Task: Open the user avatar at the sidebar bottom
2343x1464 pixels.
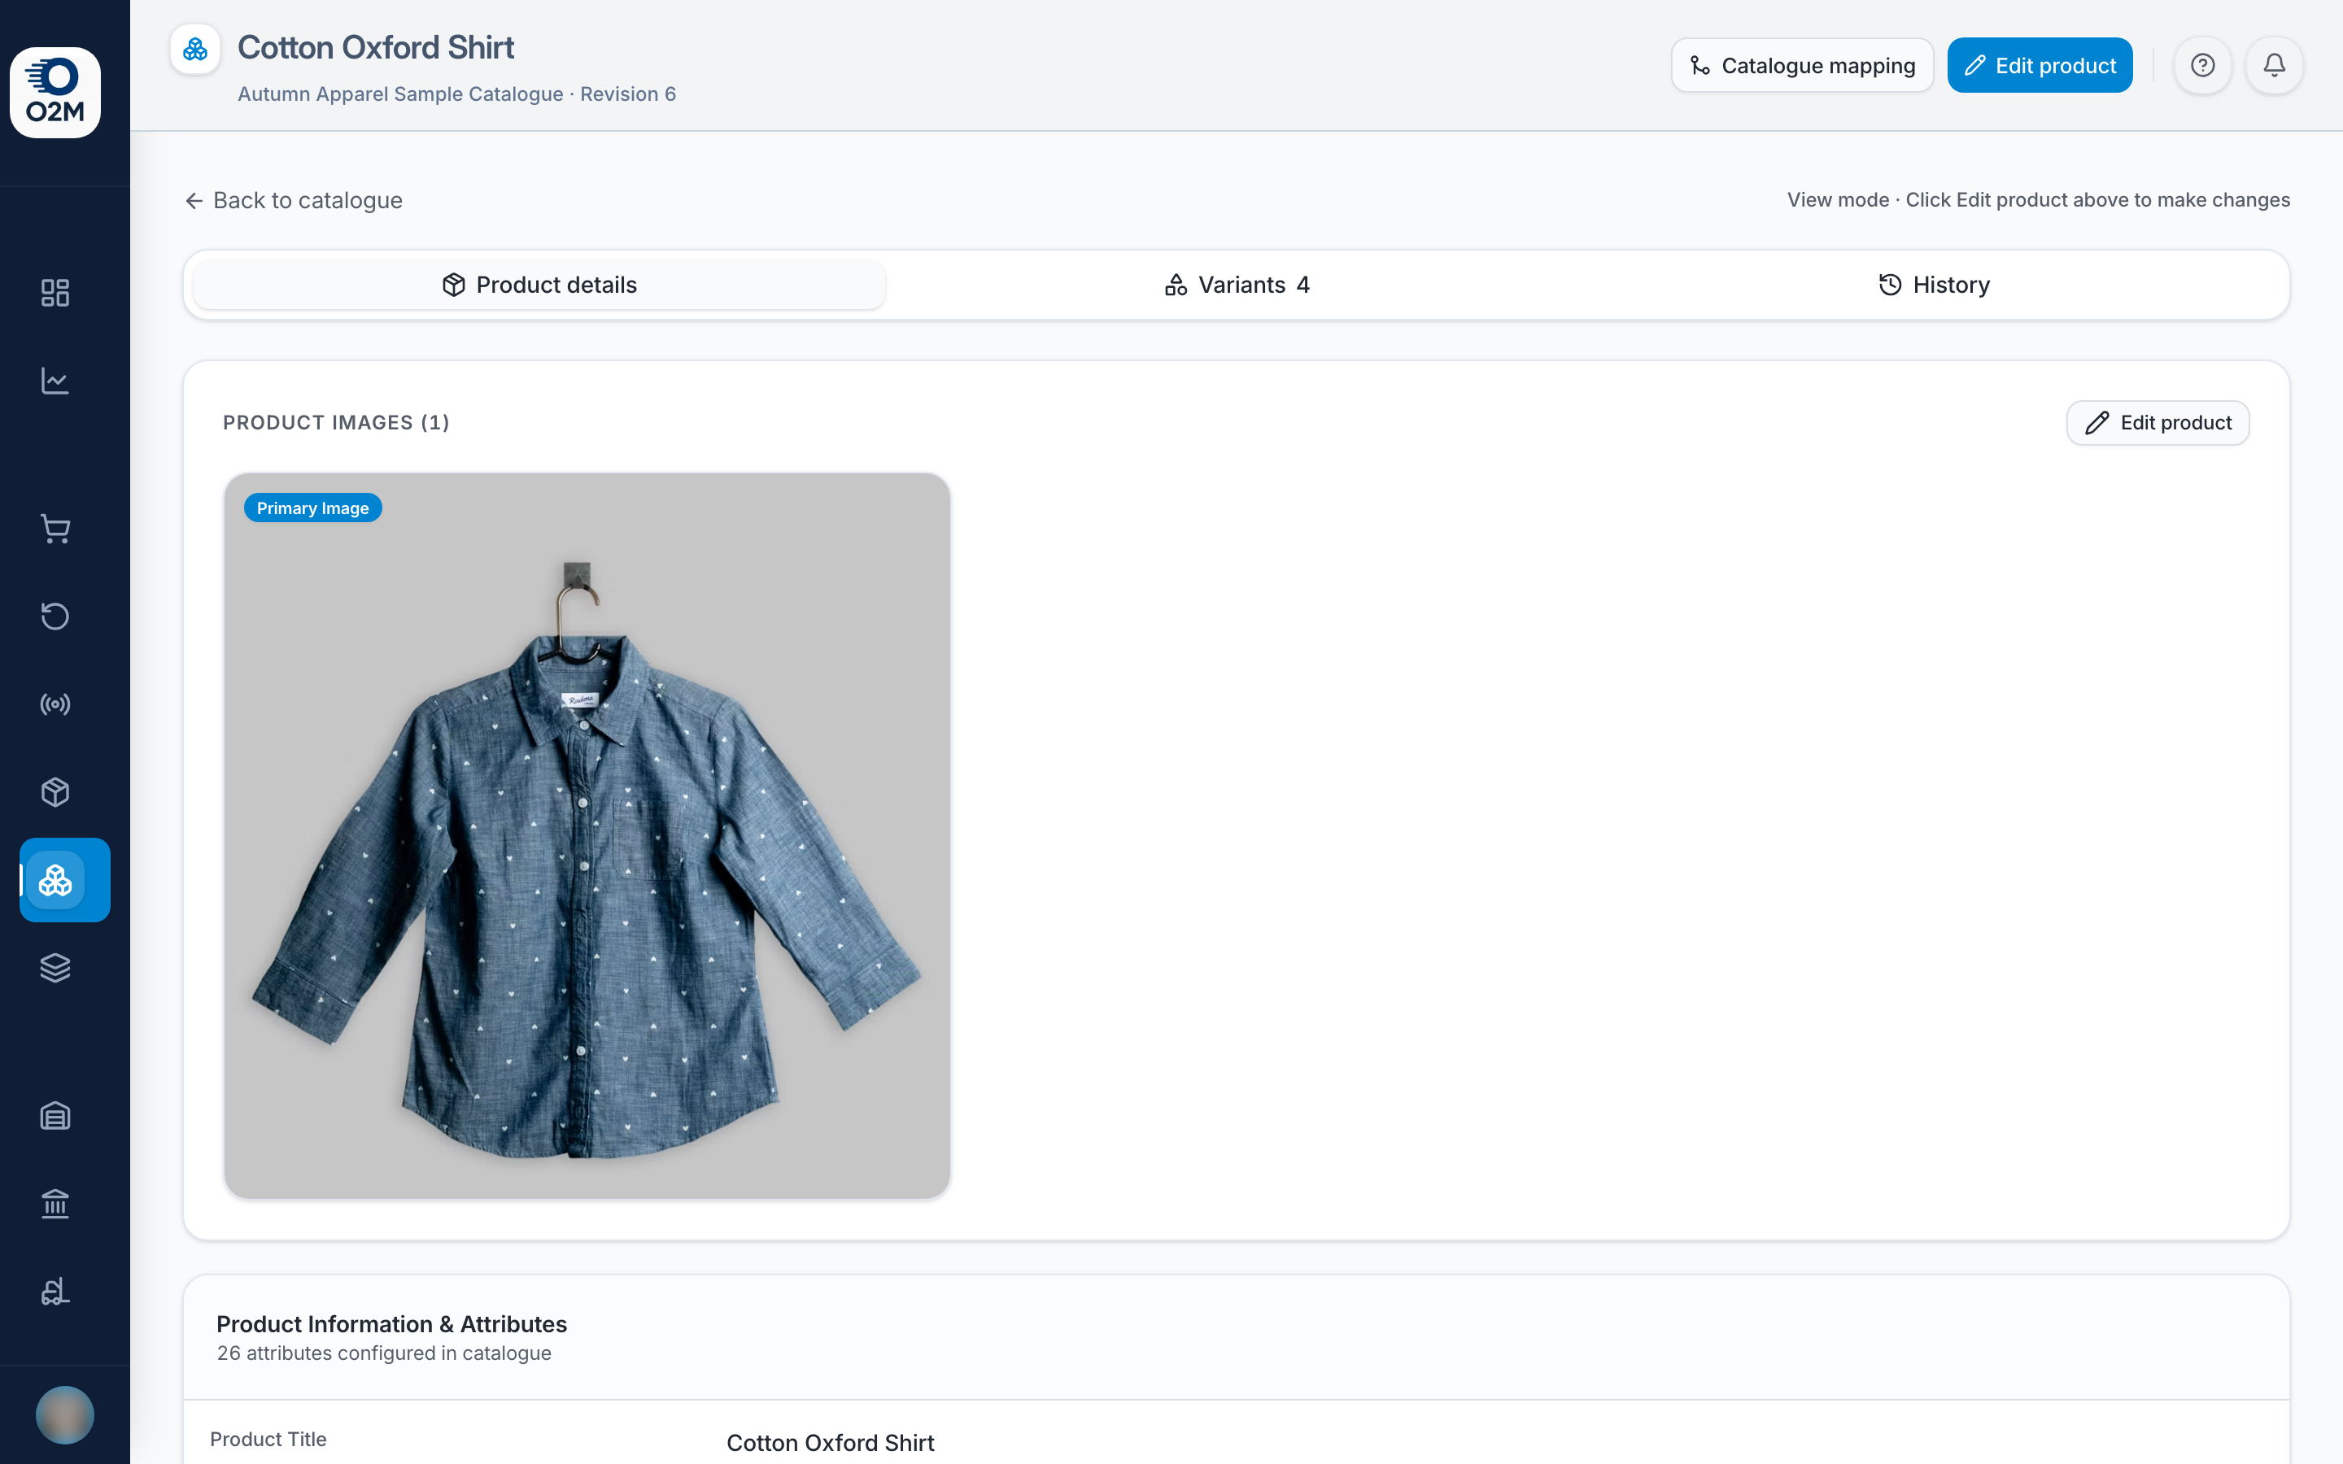Action: [65, 1414]
